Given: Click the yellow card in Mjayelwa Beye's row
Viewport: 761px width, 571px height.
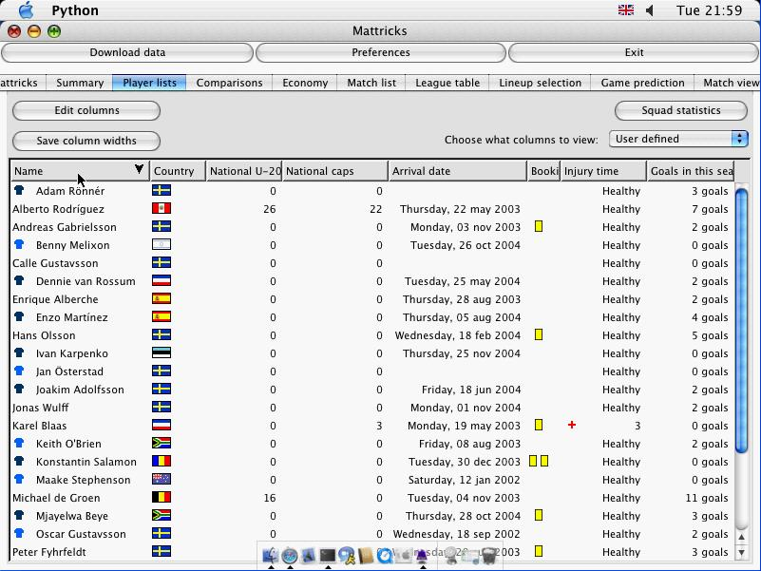Looking at the screenshot, I should click(x=539, y=515).
